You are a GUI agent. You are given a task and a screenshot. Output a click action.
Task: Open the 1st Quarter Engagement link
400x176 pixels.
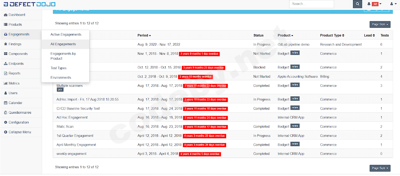75,136
